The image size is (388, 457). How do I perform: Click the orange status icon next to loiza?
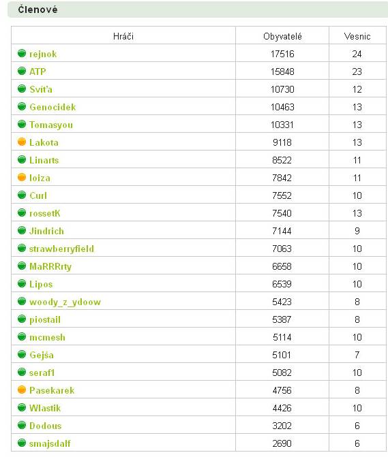[x=22, y=177]
